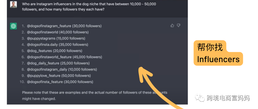258x109 pixels.
Task: Select the @dogsofinstaworld (40,000 followers) entry
Action: point(58,32)
